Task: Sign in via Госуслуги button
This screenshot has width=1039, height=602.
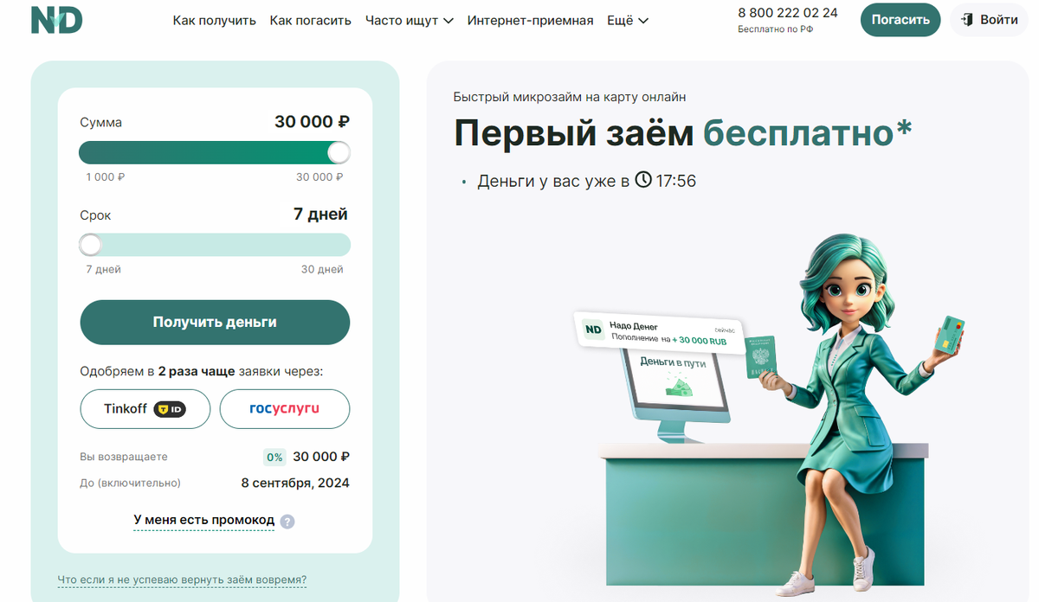Action: (x=285, y=409)
